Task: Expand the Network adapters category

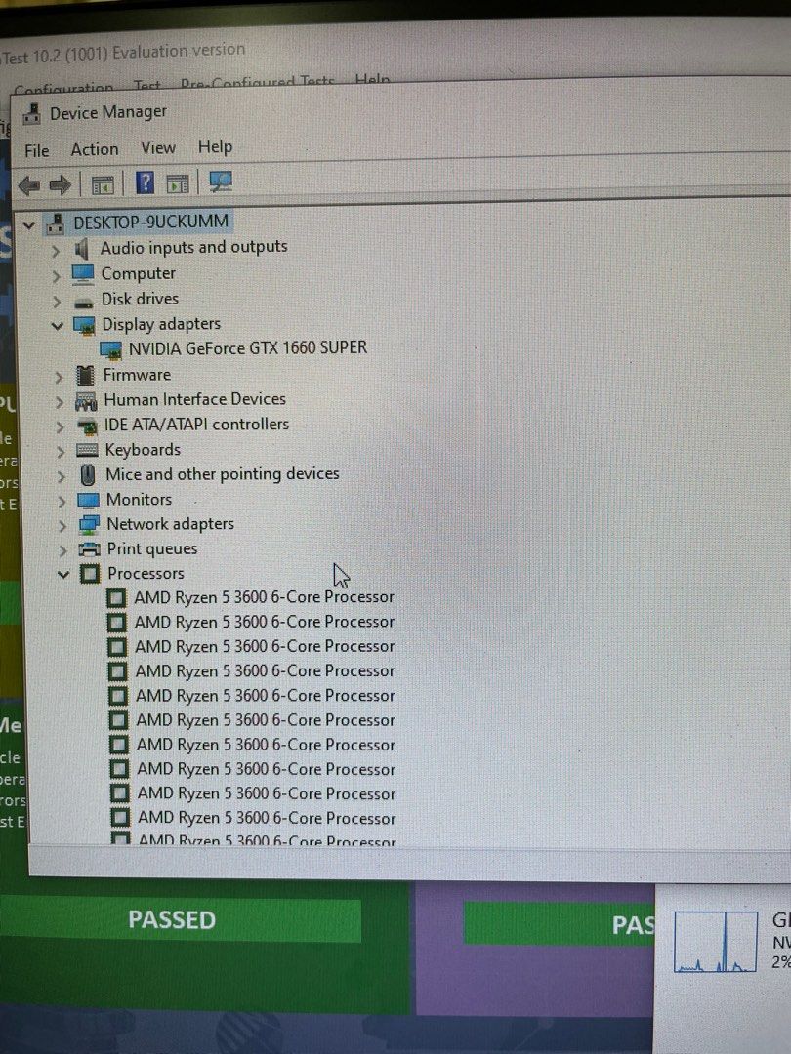Action: pyautogui.click(x=61, y=525)
